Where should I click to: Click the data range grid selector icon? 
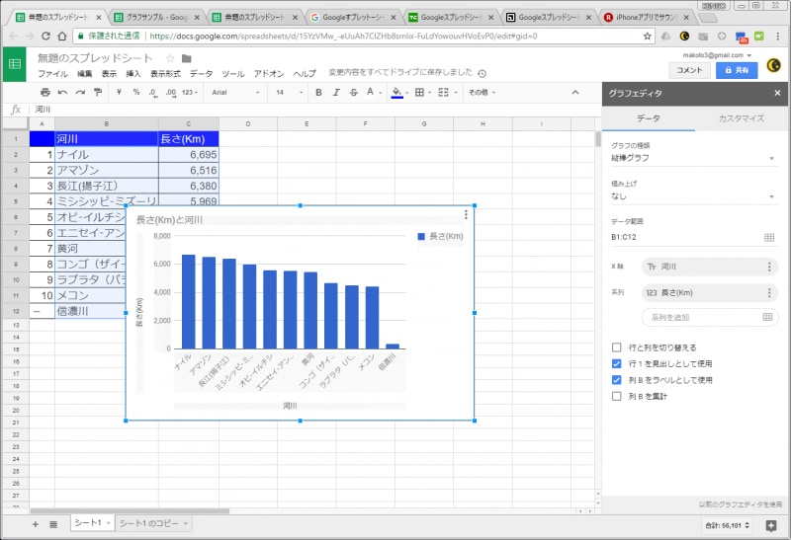(x=769, y=237)
